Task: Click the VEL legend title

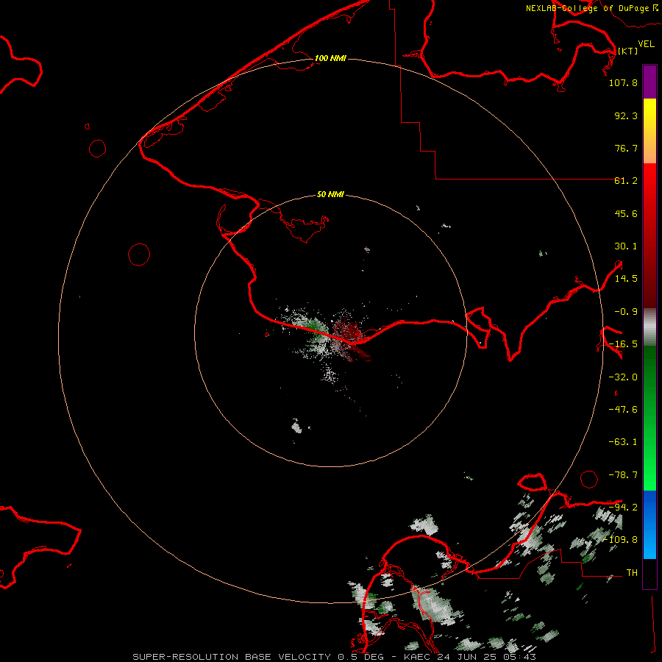Action: pyautogui.click(x=646, y=43)
